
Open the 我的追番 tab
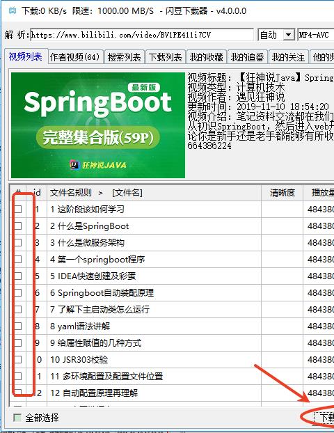tap(247, 57)
